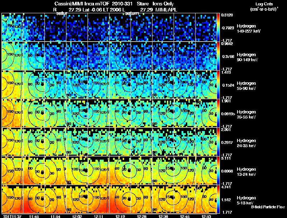287x218 pixels.
Task: Click the Log Cnts colorbar heading
Action: click(x=264, y=4)
